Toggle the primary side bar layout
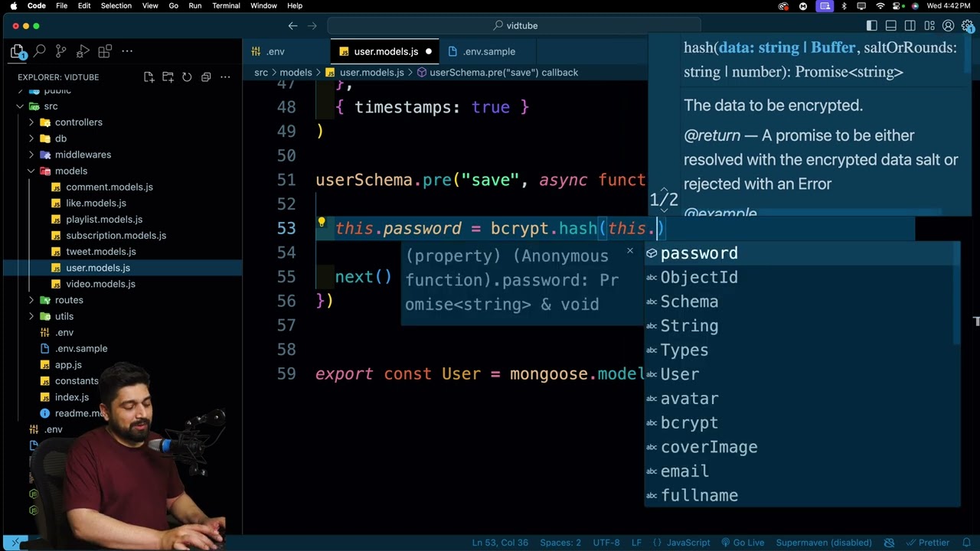 click(x=872, y=26)
